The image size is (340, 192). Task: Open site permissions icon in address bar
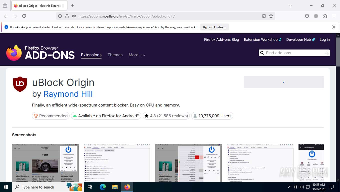coord(74,16)
